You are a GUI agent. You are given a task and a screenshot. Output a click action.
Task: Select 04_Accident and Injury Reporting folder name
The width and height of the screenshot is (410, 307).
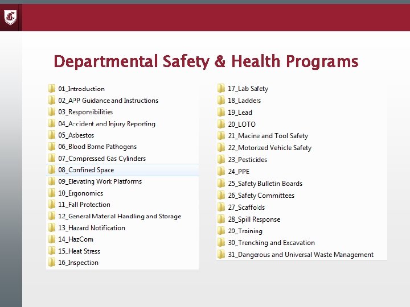(106, 124)
